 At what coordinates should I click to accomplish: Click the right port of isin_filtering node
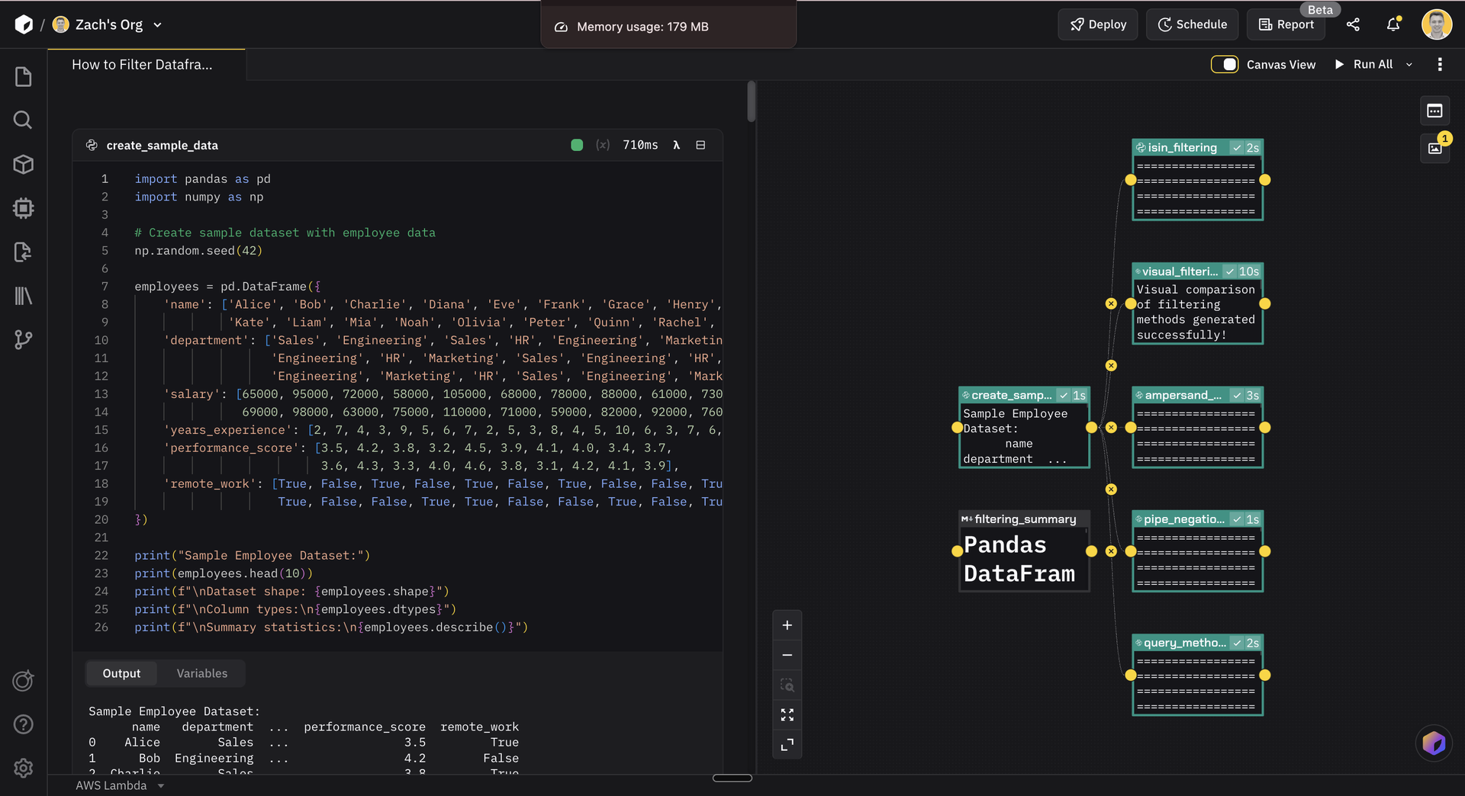pos(1264,180)
